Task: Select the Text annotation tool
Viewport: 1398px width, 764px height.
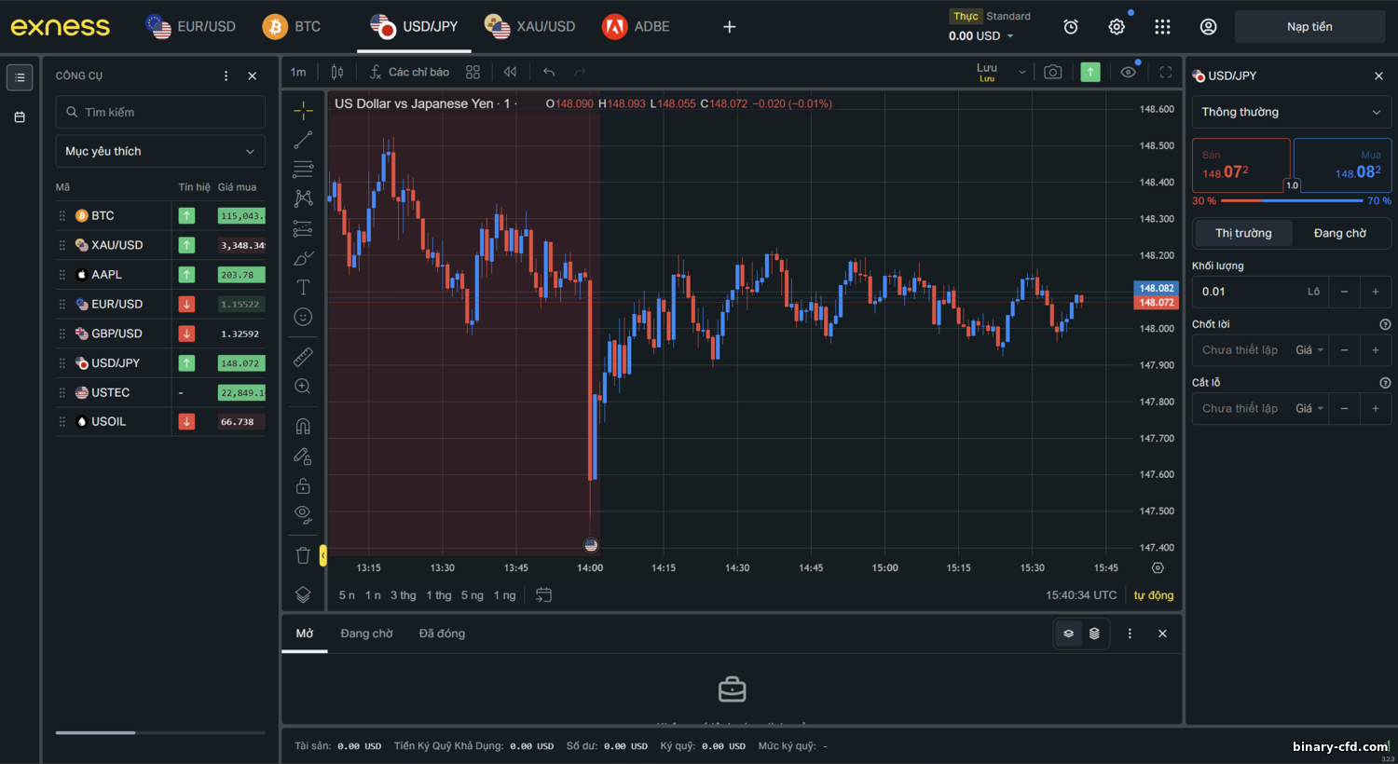Action: pyautogui.click(x=303, y=288)
